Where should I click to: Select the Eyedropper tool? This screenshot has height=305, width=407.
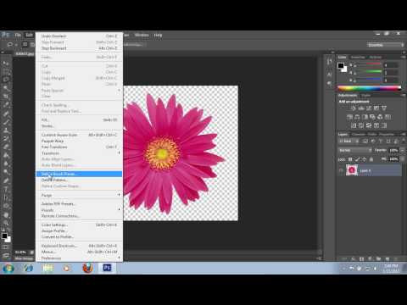pos(6,105)
